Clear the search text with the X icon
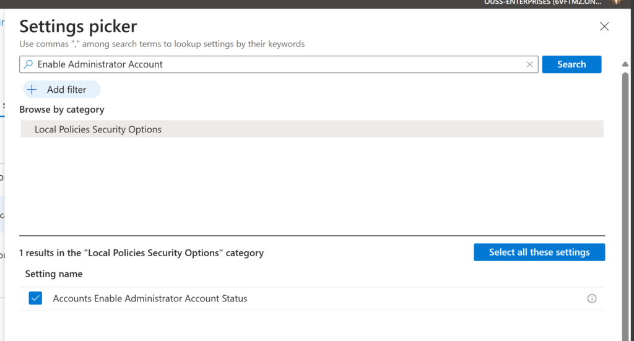The image size is (634, 341). [529, 64]
